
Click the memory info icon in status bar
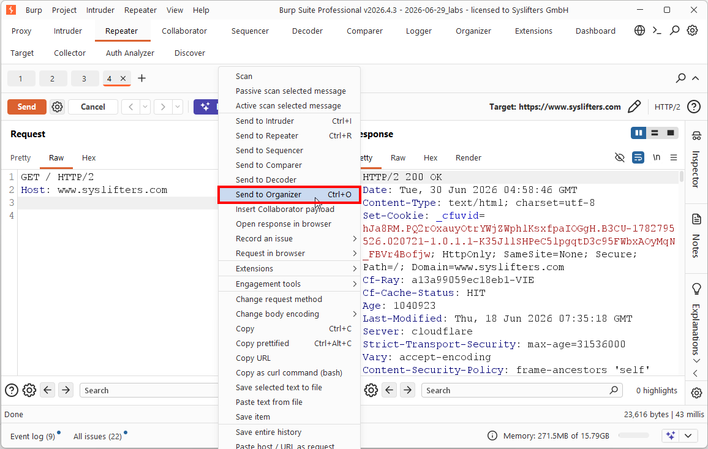click(x=492, y=436)
